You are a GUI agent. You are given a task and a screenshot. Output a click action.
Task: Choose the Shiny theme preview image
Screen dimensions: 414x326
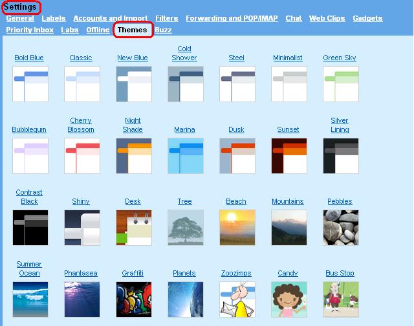(x=82, y=228)
